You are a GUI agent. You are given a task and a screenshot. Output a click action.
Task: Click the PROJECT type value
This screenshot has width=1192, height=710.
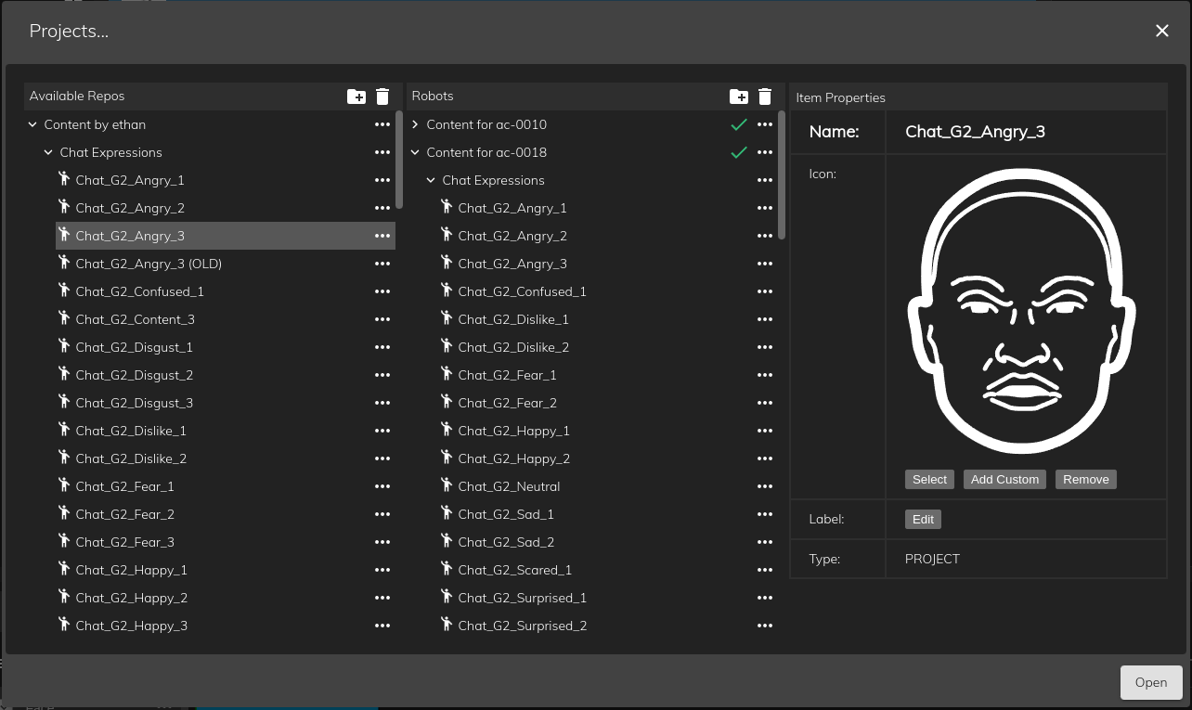[932, 559]
